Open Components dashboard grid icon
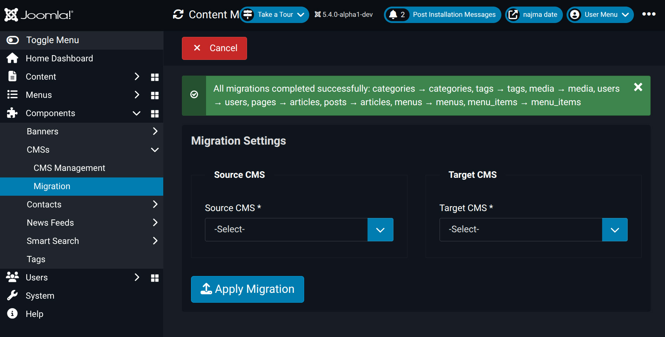 point(155,114)
